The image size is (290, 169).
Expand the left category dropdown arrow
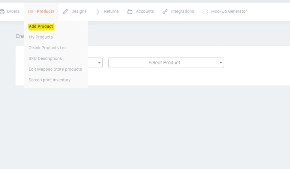(x=99, y=63)
